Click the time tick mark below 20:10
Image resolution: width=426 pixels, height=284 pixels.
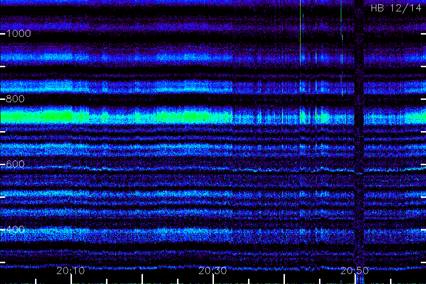tap(71, 279)
